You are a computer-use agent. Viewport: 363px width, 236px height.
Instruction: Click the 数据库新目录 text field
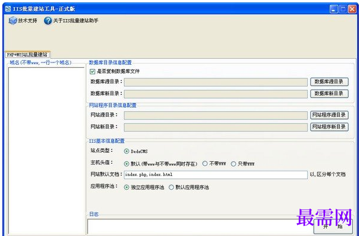[216, 94]
